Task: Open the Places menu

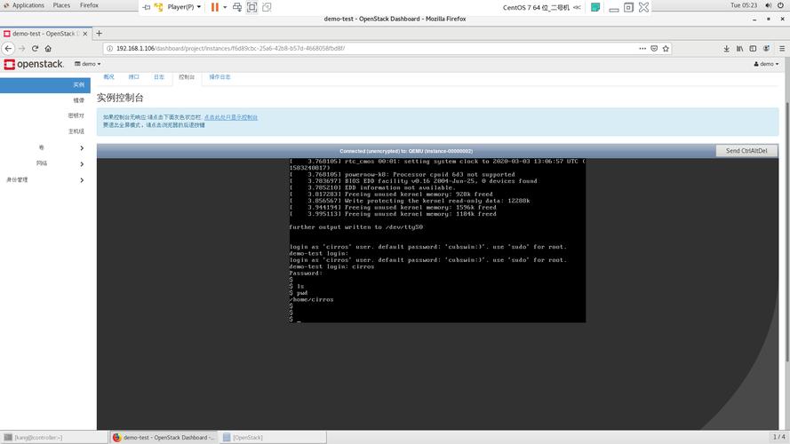Action: click(x=61, y=5)
